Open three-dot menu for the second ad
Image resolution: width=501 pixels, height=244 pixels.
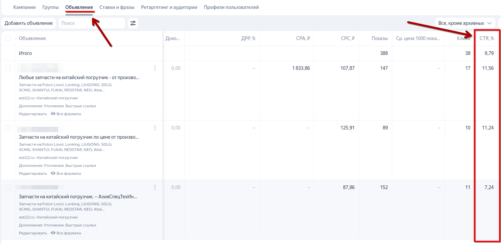click(155, 128)
